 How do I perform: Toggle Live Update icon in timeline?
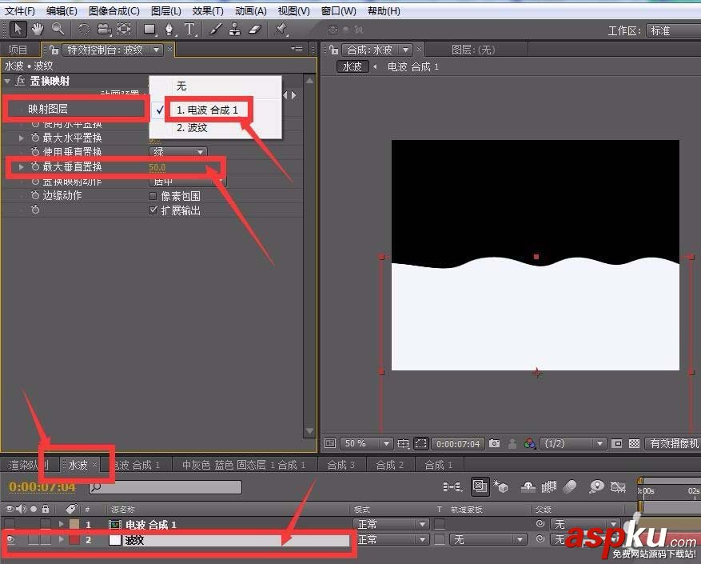coord(480,486)
